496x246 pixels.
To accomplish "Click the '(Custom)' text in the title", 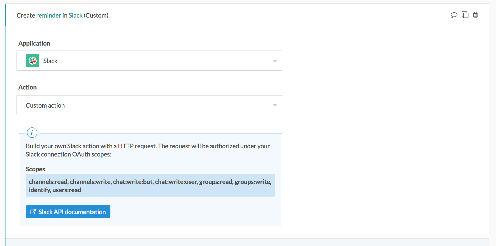I will (96, 15).
